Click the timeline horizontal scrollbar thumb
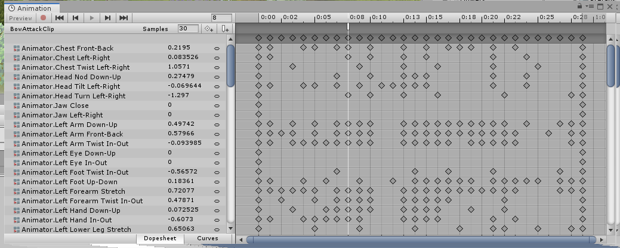This screenshot has height=248, width=620. [421, 239]
